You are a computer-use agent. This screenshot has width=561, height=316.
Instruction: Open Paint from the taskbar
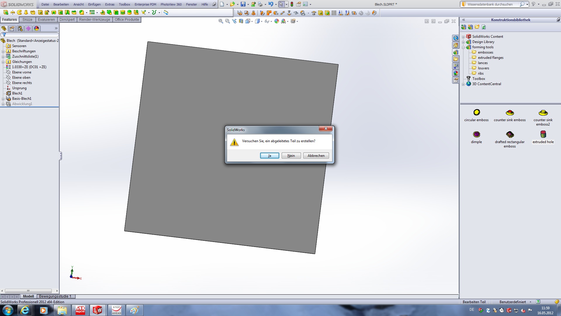(135, 310)
